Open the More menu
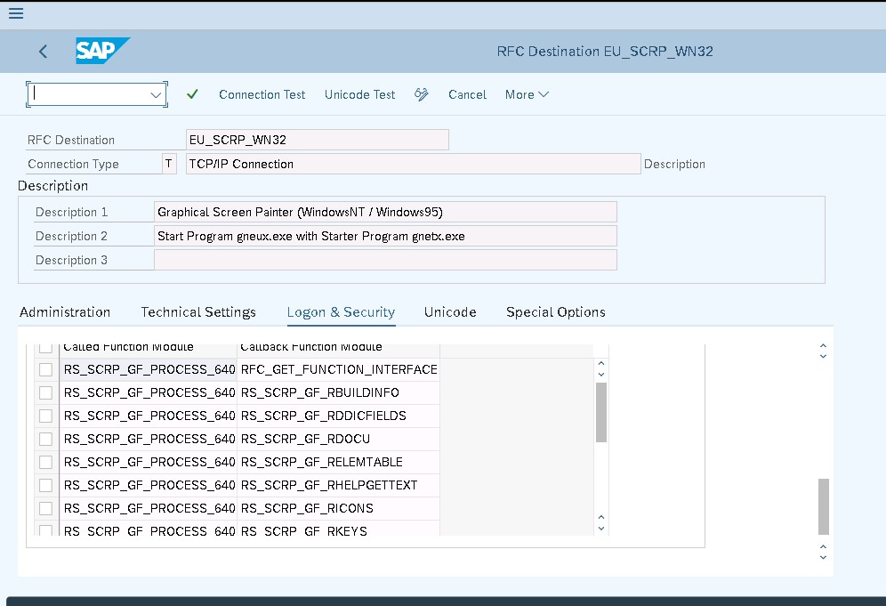The image size is (886, 606). coord(527,94)
